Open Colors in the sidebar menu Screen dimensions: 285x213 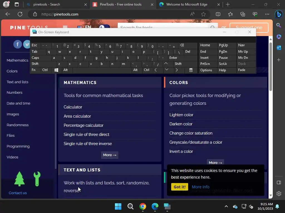click(x=12, y=71)
